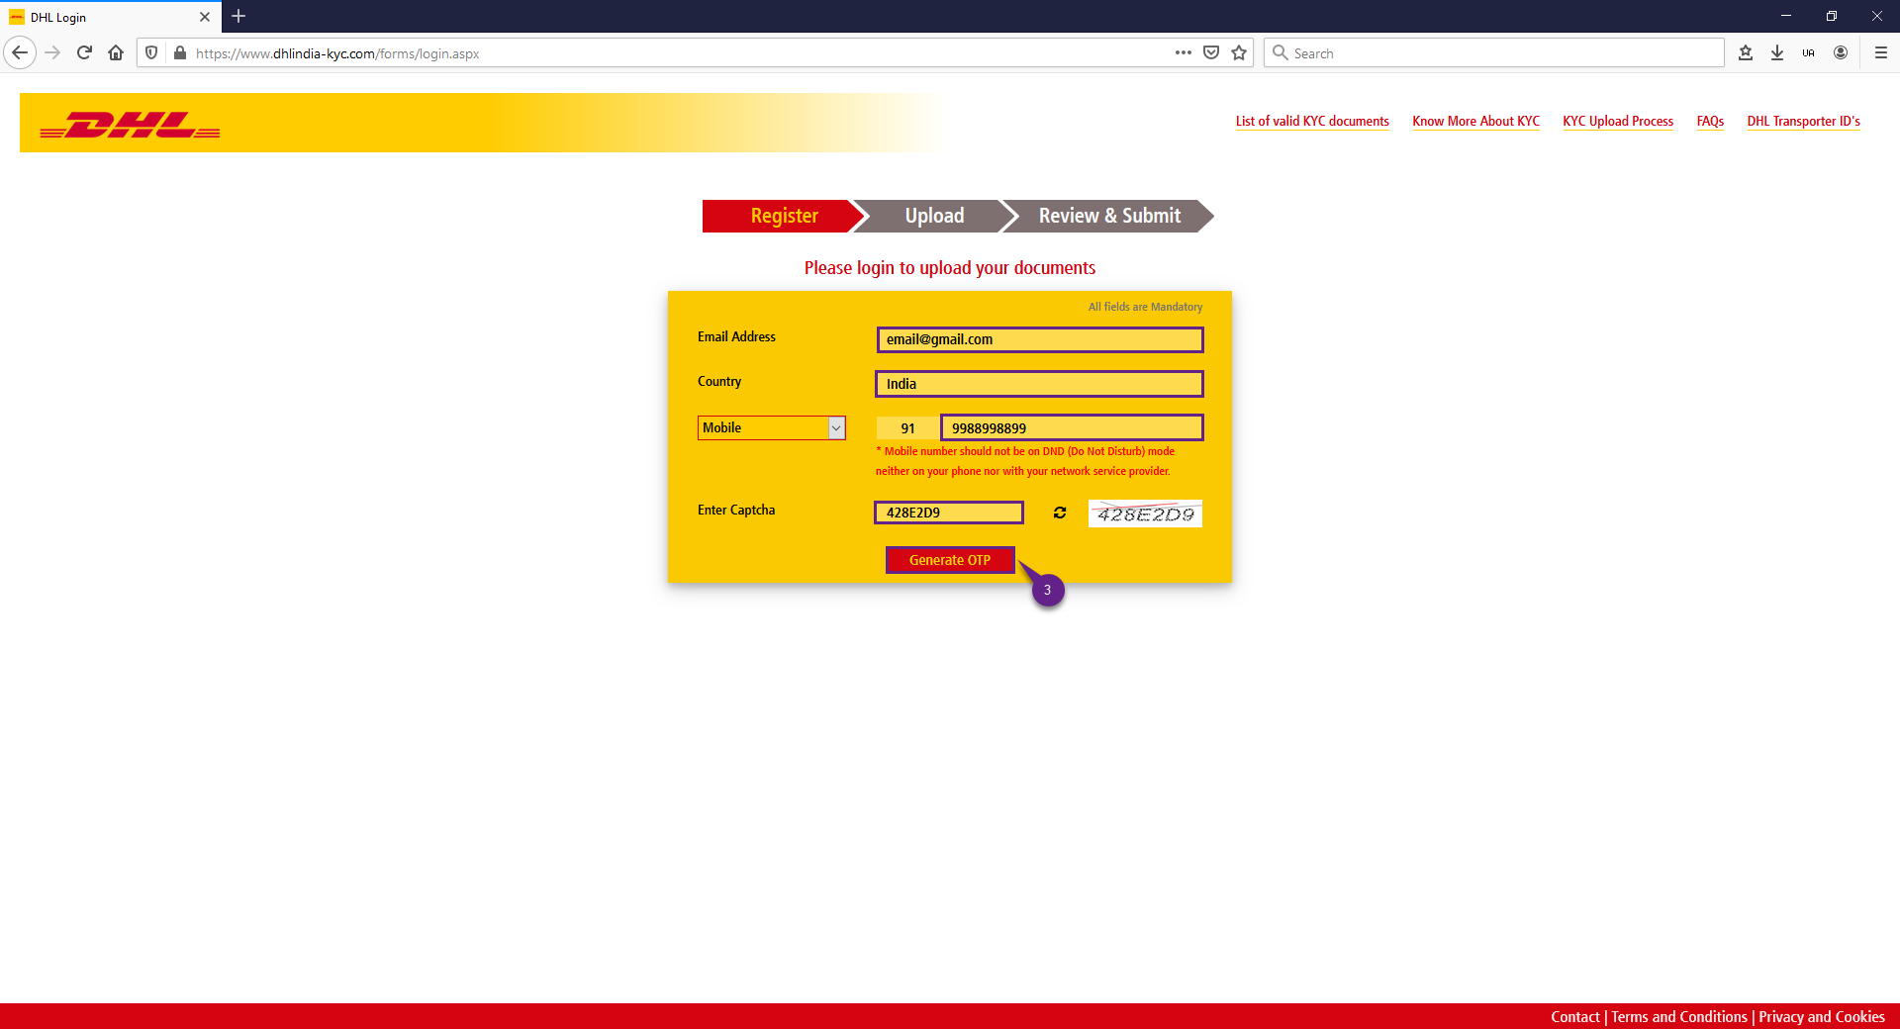
Task: Open the Contact footer link
Action: coord(1574,1016)
